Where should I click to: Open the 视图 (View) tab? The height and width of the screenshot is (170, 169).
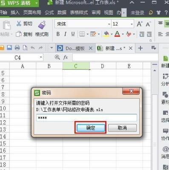109,13
